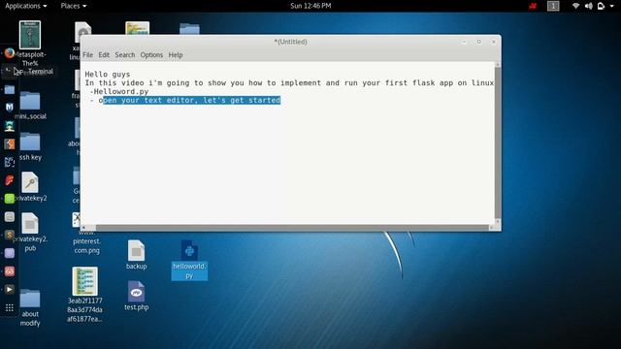Open the green chat dock application

point(10,199)
